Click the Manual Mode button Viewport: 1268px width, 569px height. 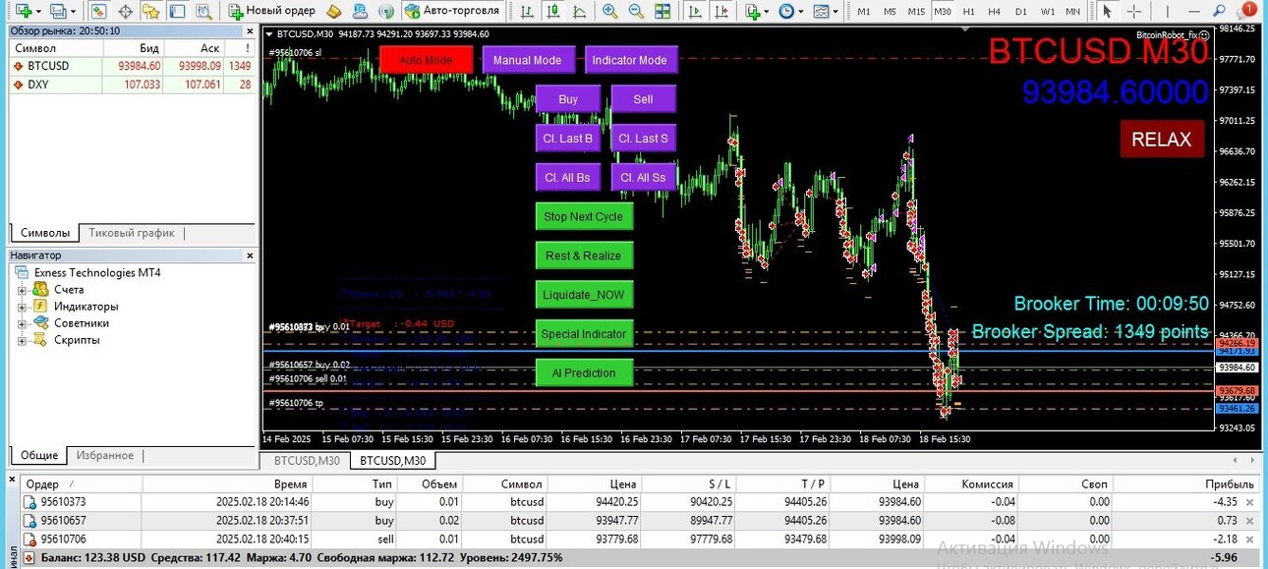click(528, 60)
